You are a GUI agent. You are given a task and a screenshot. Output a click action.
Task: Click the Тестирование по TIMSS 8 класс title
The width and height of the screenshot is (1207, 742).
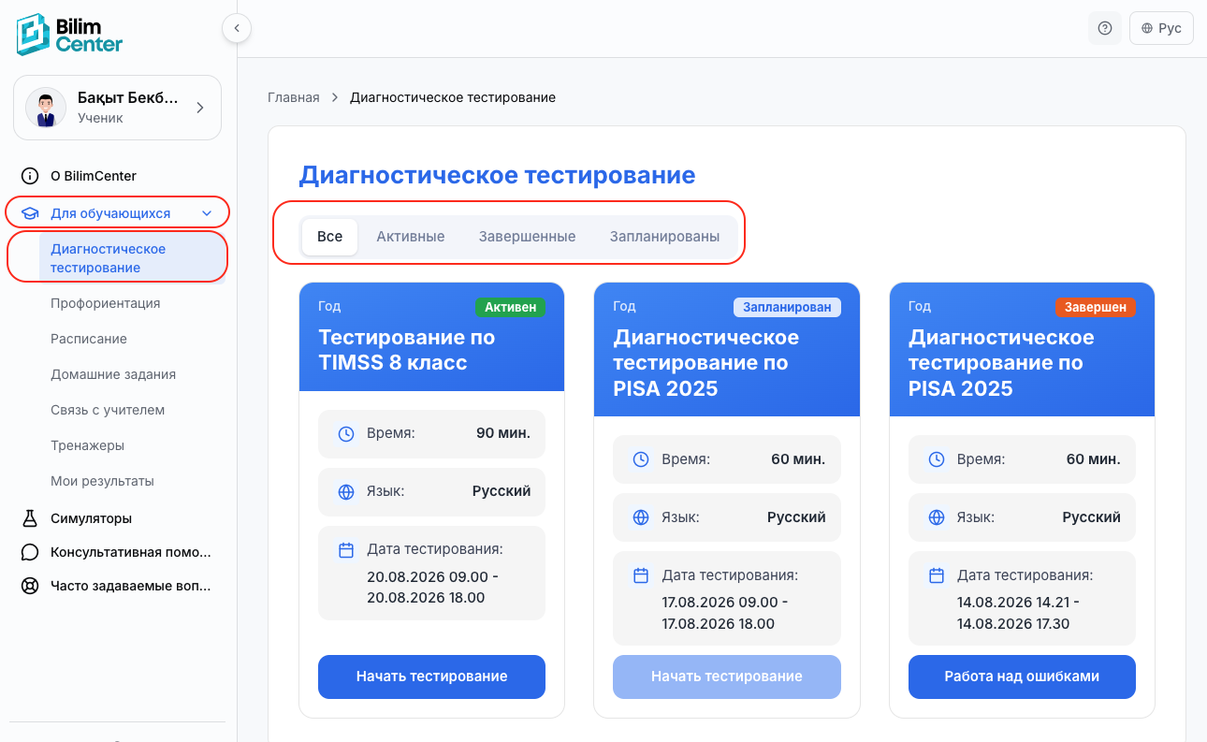[x=407, y=350]
